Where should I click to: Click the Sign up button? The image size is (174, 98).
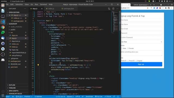point(141,64)
